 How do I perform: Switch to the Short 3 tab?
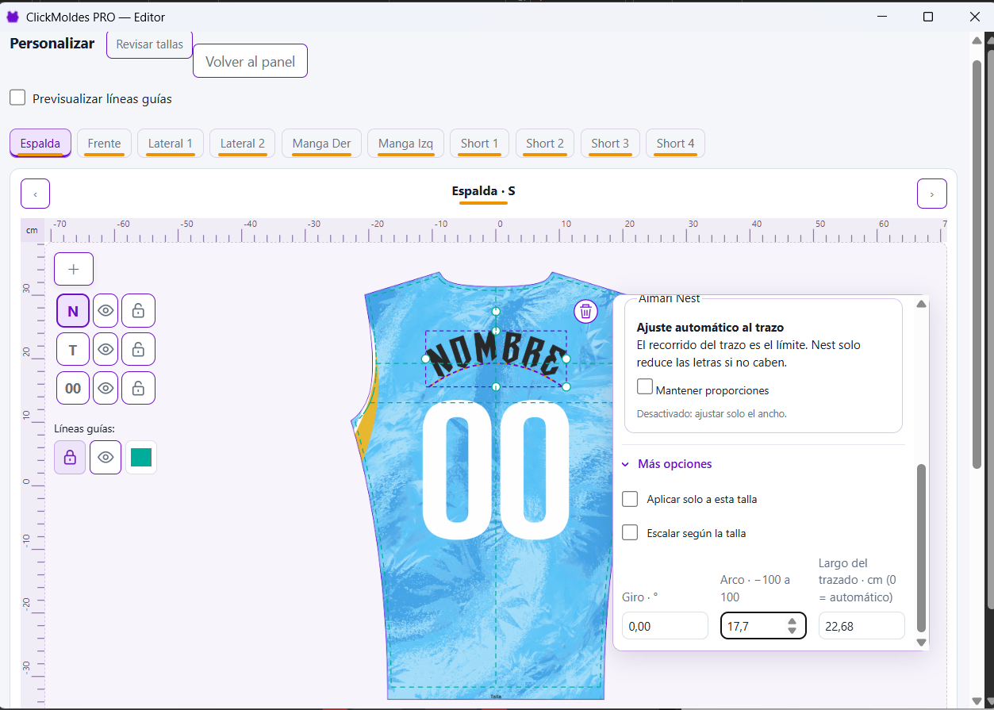tap(610, 144)
